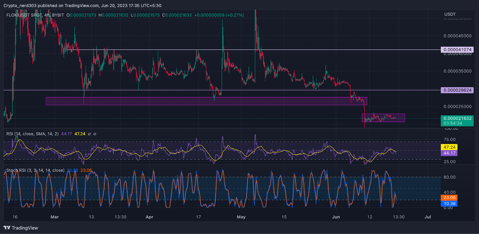Viewport: 479px width, 234px height.
Task: Click the second ∅ symbol beside RSI values
Action: [95, 134]
